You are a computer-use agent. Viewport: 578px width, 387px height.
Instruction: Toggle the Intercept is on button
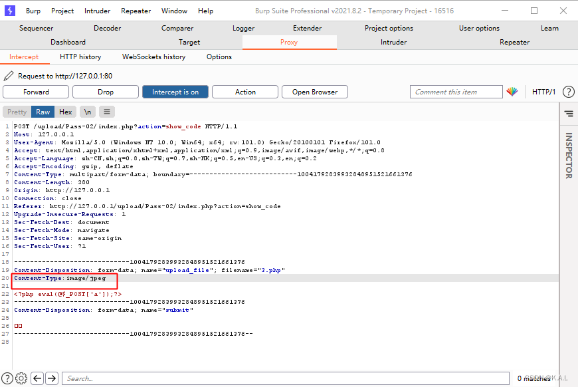[x=175, y=92]
